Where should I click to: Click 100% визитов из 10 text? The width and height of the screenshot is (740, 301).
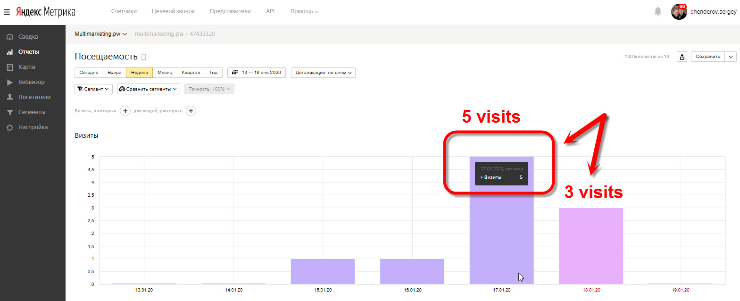point(647,57)
